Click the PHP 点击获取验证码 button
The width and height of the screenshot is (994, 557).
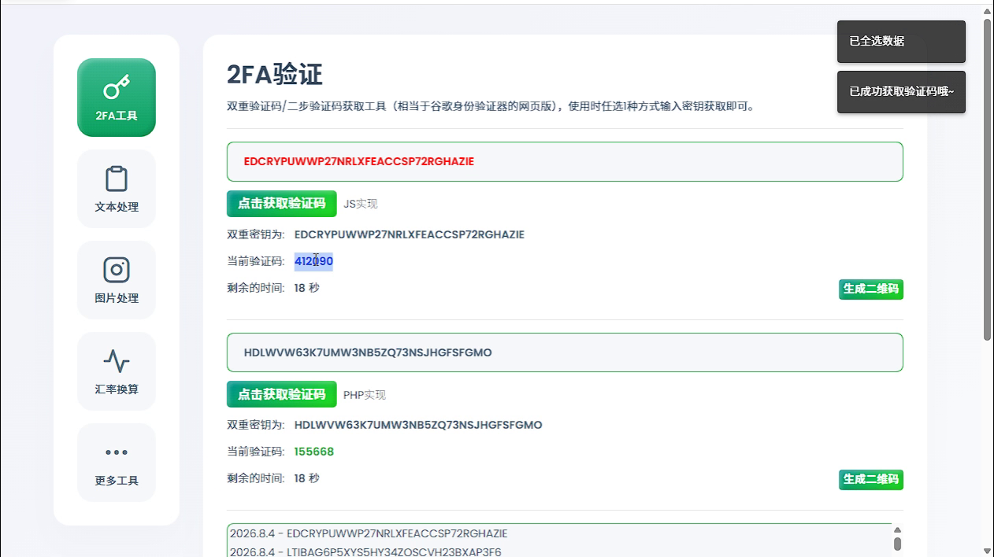coord(281,395)
